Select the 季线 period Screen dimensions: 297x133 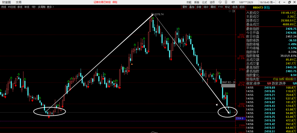(x=20, y=7)
